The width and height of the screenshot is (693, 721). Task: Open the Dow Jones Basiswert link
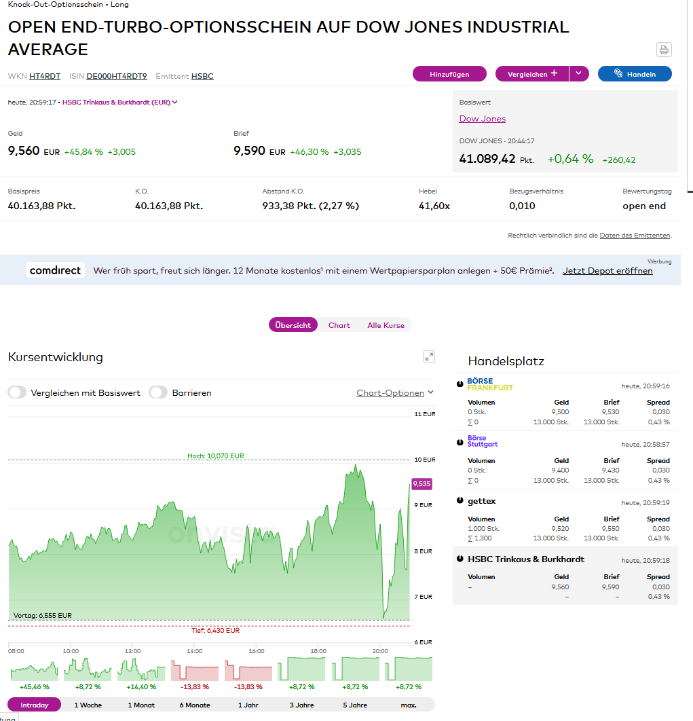(x=483, y=119)
